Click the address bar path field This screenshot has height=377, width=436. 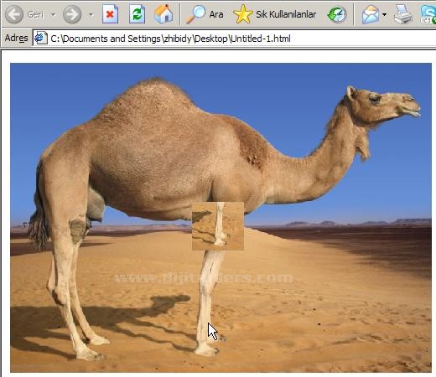click(x=234, y=39)
